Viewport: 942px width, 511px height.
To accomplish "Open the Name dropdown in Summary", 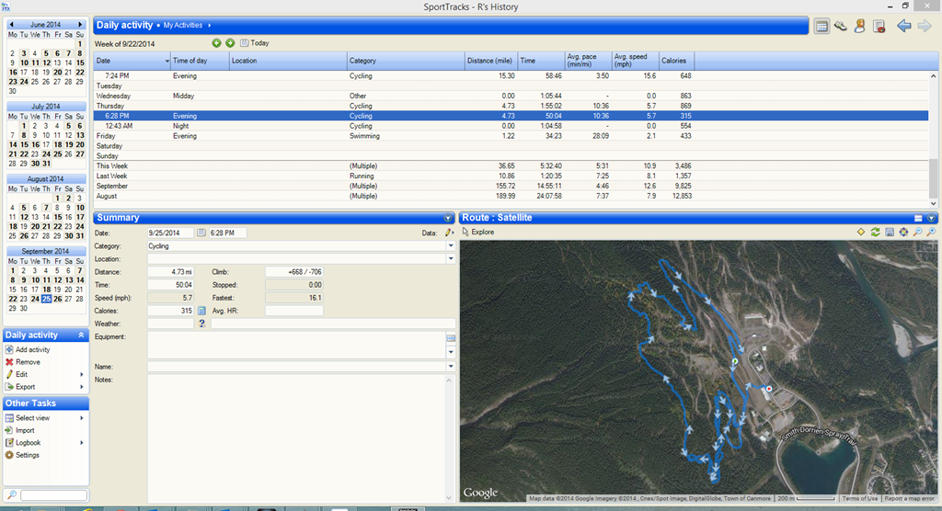I will click(451, 367).
